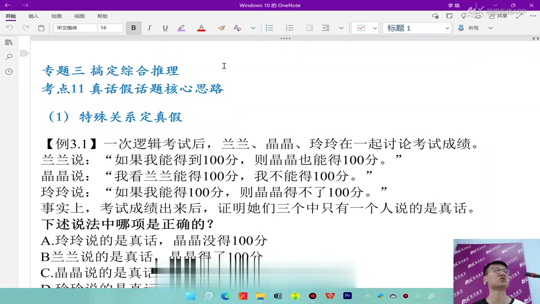Click option A 玲玲说的是真话 line
Viewport: 540px width, 304px height.
point(154,240)
